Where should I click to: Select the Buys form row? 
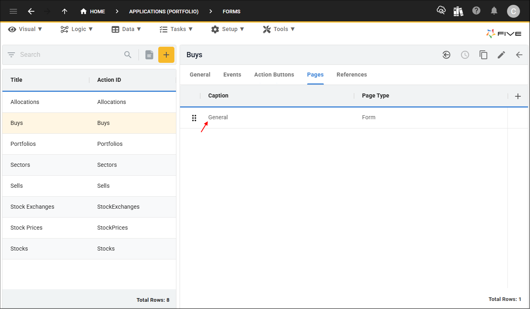tap(89, 123)
